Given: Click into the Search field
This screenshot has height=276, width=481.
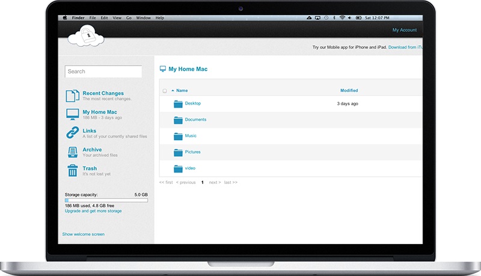Looking at the screenshot, I should (103, 72).
